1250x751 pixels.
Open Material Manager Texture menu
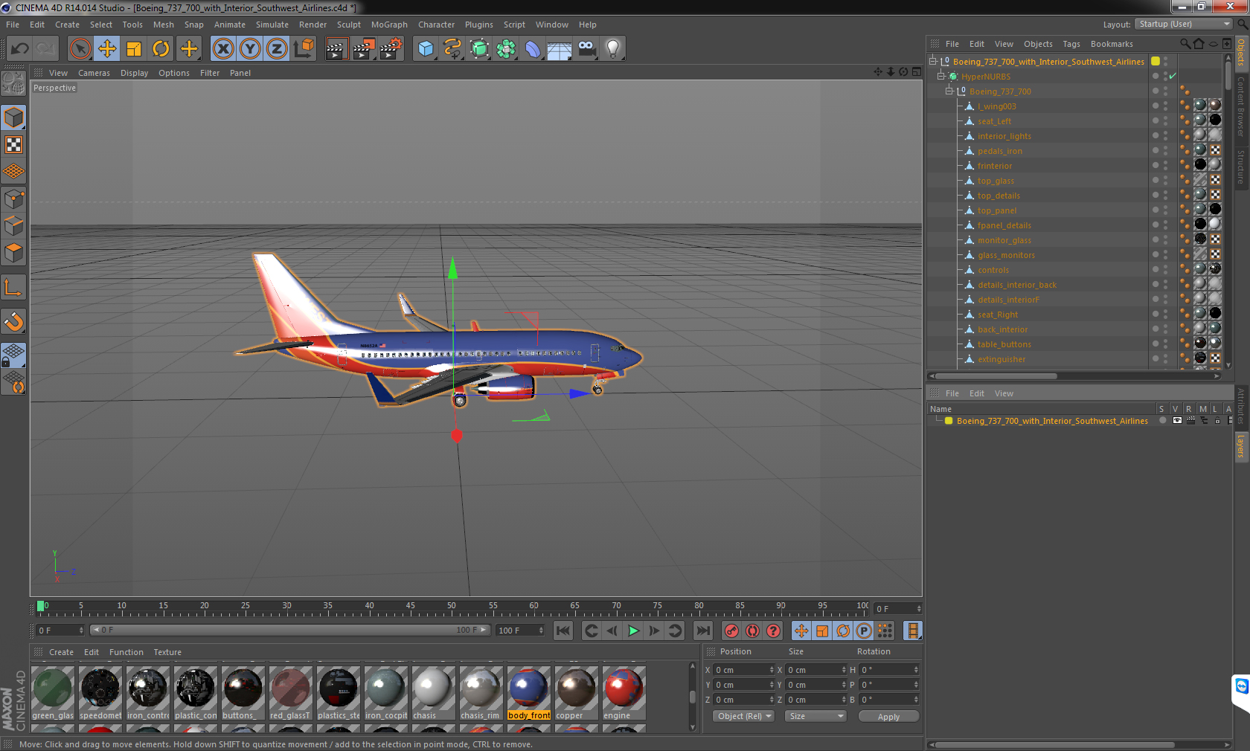[167, 652]
